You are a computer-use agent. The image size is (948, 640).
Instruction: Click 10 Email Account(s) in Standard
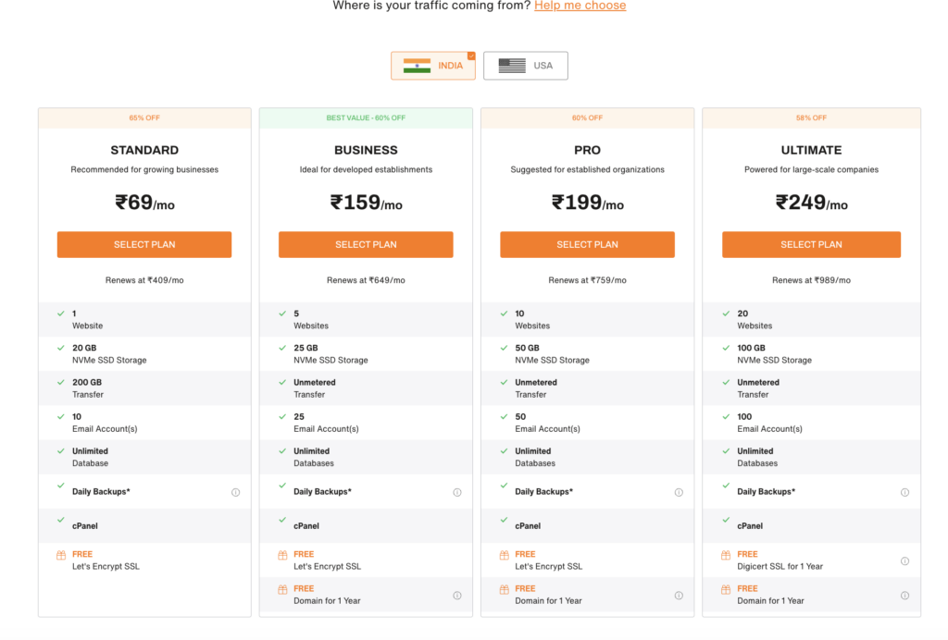coord(144,423)
